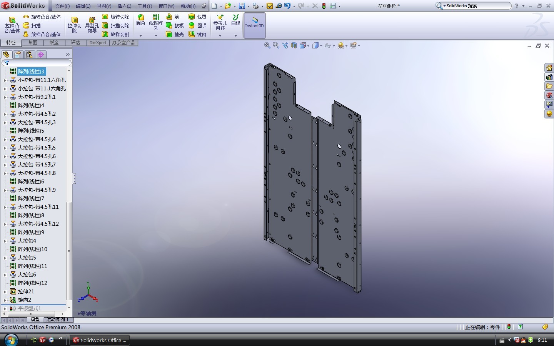Open the dropdown under 参考几何体

(x=220, y=36)
